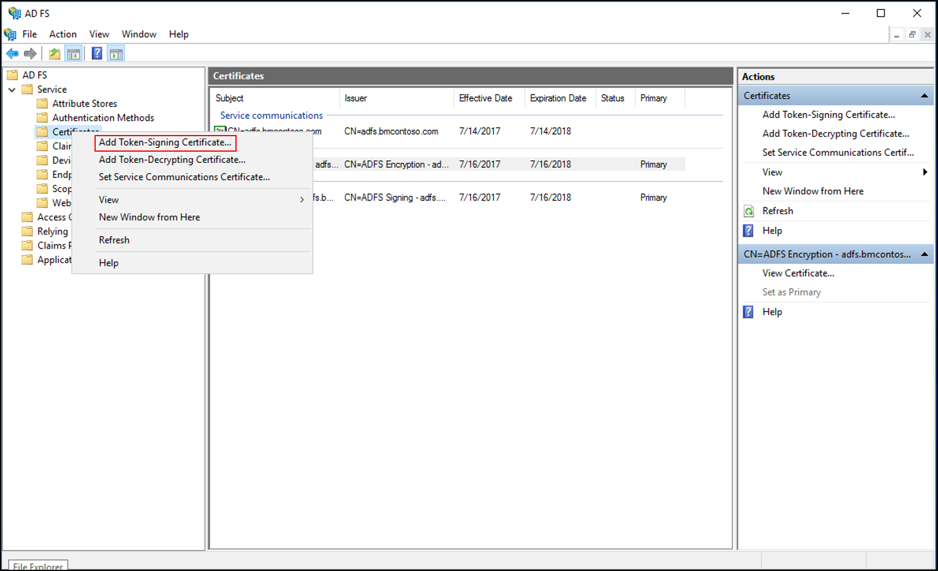Select the Access tree node
938x571 pixels.
coord(53,217)
